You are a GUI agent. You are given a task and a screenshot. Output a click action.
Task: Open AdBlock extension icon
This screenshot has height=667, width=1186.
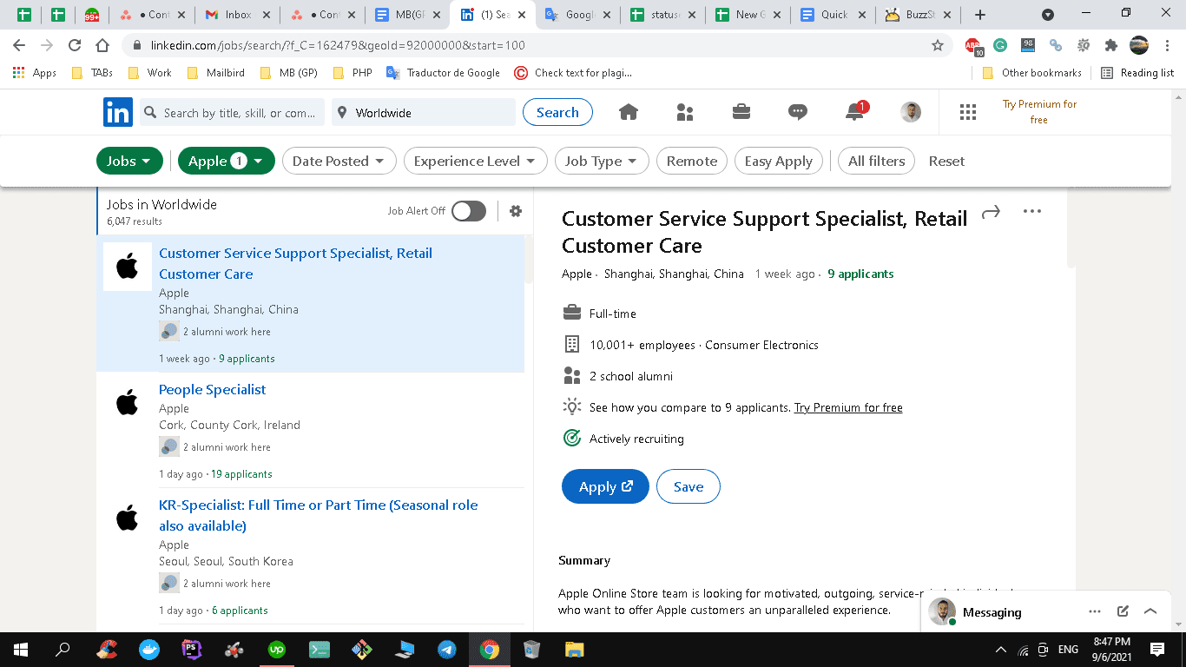974,46
